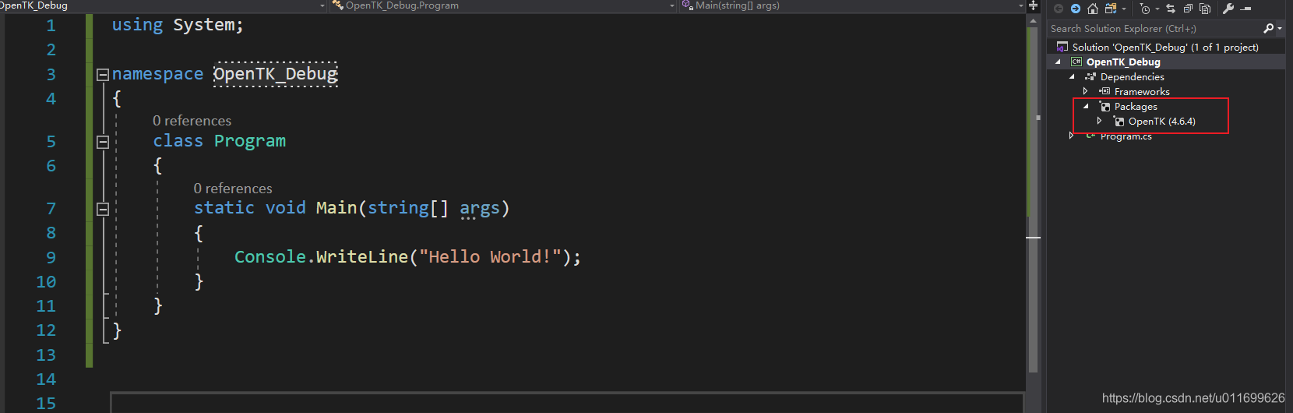Image resolution: width=1293 pixels, height=413 pixels.
Task: Click the highlighted namespace name OpenTK_Debug
Action: pyautogui.click(x=276, y=74)
